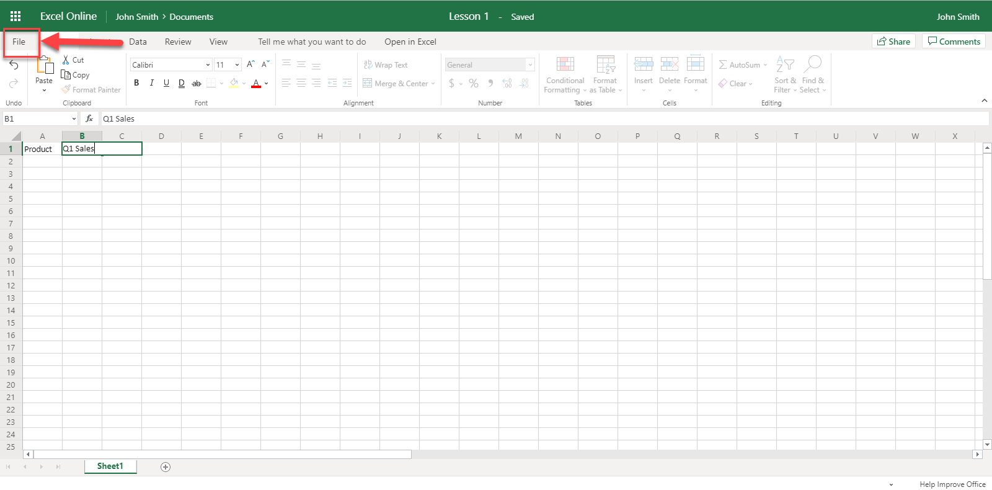Click the red font color swatch
The width and height of the screenshot is (992, 490).
[256, 83]
